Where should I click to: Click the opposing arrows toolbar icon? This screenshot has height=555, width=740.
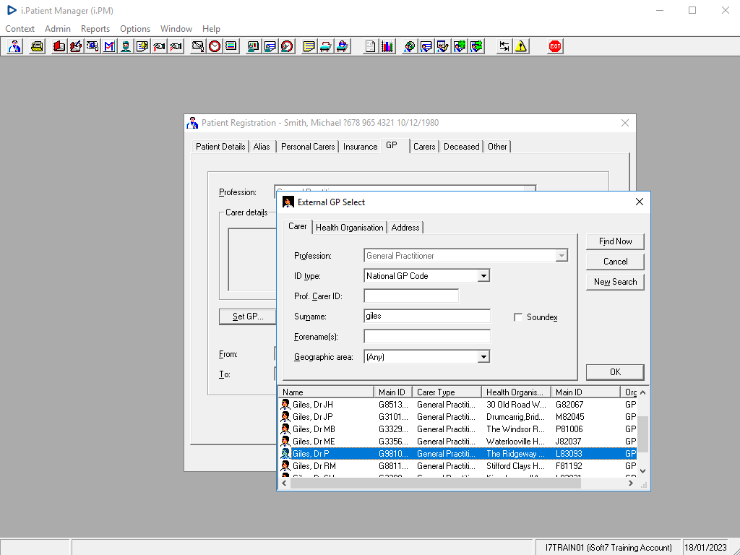[504, 46]
